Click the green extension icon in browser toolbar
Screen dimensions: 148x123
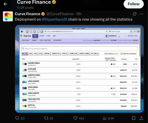point(131,31)
